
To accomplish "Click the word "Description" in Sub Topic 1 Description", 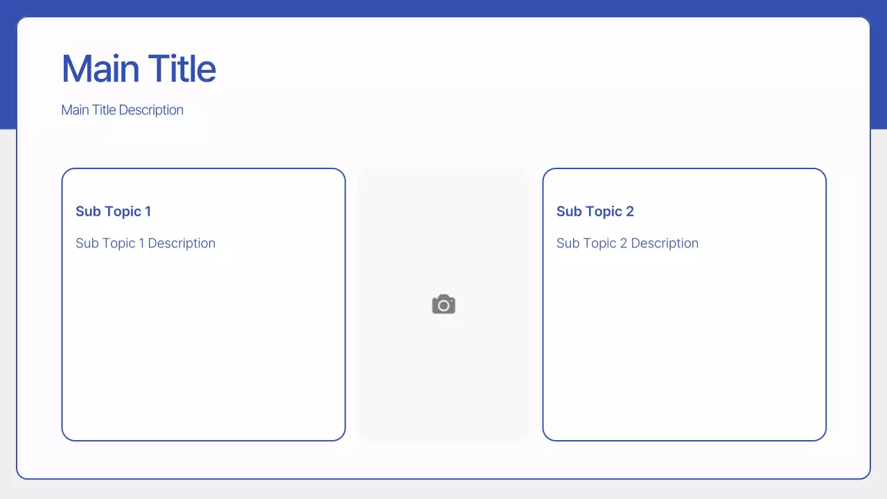I will 182,243.
